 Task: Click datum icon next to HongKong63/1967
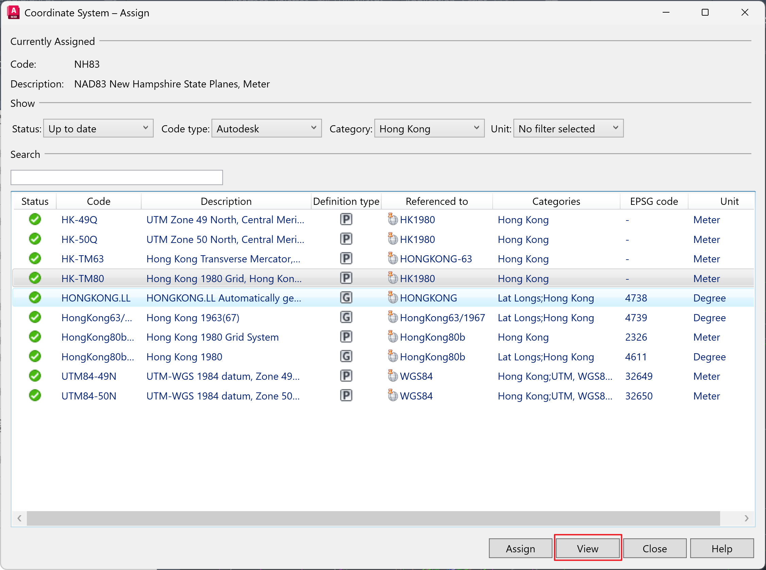(392, 317)
